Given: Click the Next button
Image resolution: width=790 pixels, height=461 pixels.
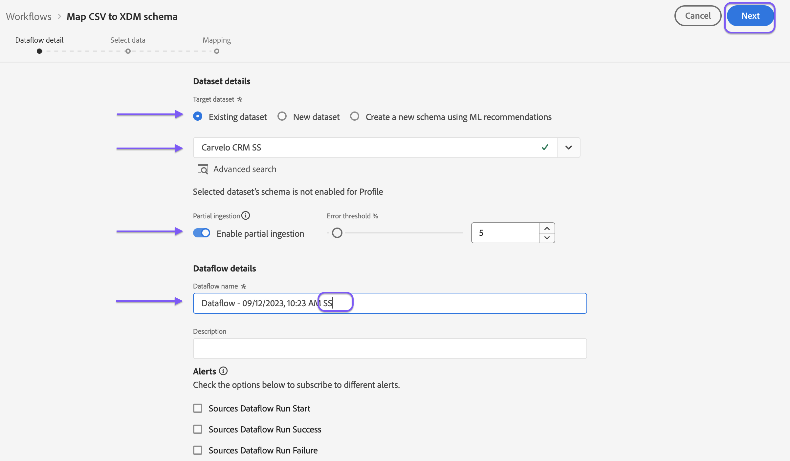Looking at the screenshot, I should 750,16.
